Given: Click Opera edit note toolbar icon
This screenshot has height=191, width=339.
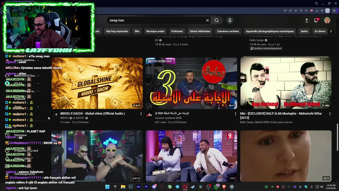Looking at the screenshot, I should point(291,11).
